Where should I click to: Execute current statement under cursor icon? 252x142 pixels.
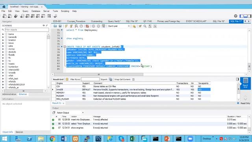pos(71,26)
